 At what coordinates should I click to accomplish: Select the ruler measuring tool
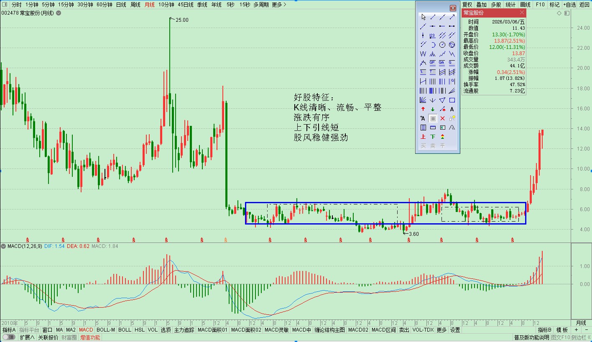(433, 128)
